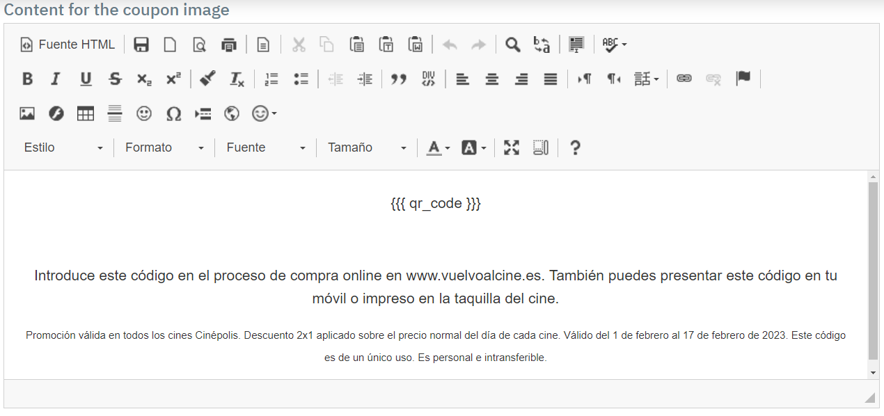Toggle Bold formatting
The height and width of the screenshot is (416, 884).
27,79
